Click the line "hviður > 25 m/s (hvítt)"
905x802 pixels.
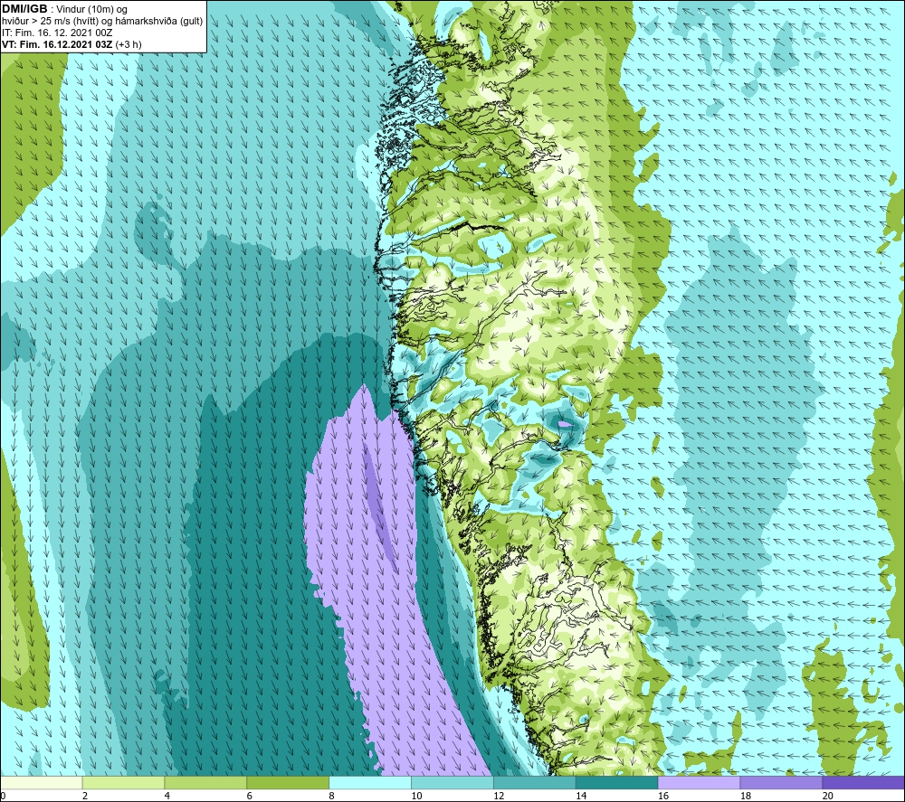pos(50,21)
